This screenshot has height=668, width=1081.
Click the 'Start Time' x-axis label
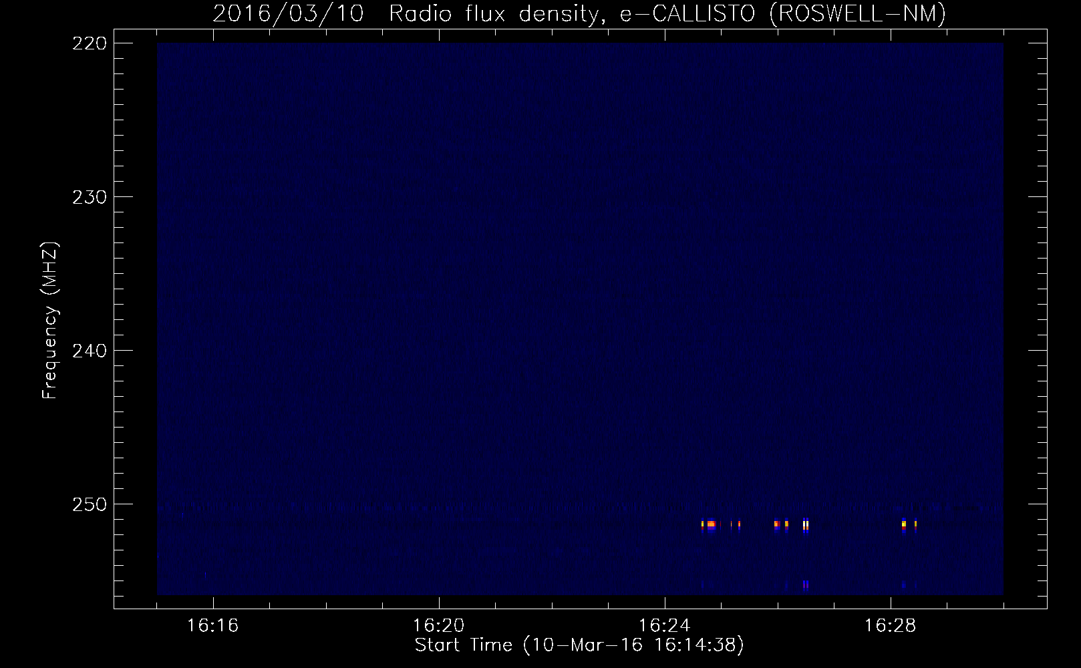coord(579,645)
